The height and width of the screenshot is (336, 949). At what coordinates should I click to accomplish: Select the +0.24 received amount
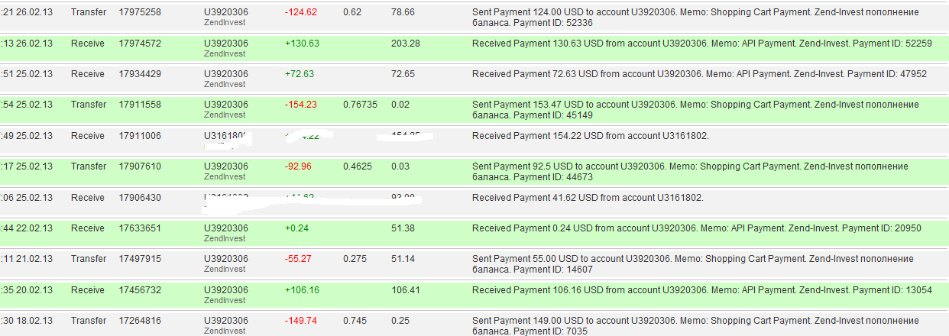click(x=296, y=228)
